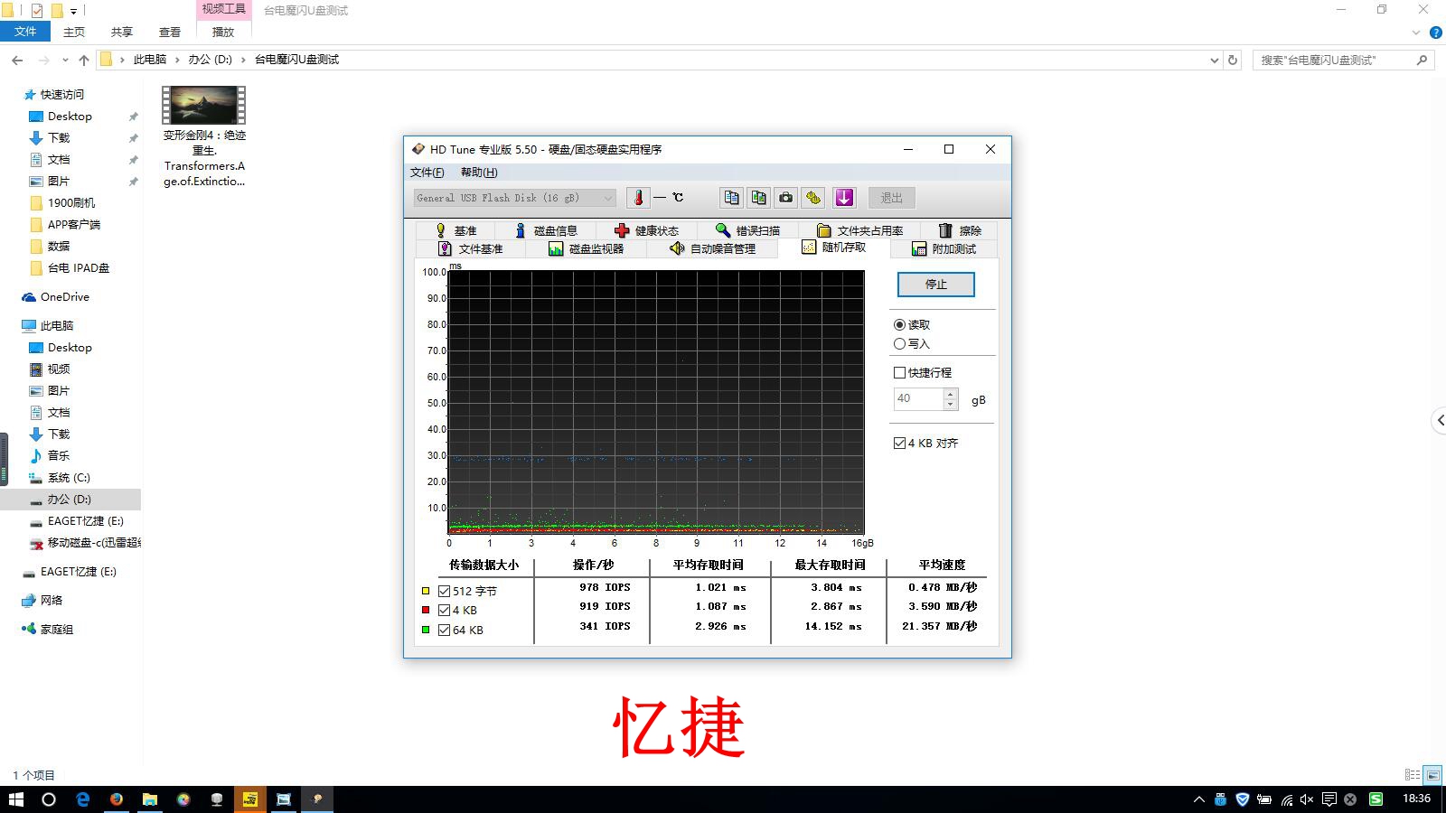Select the 读取 radio button

[899, 324]
